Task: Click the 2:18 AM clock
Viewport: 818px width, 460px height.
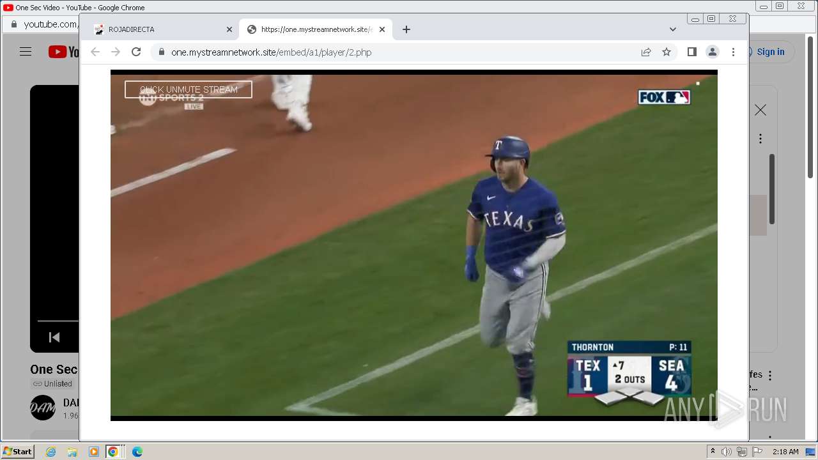Action: point(785,452)
